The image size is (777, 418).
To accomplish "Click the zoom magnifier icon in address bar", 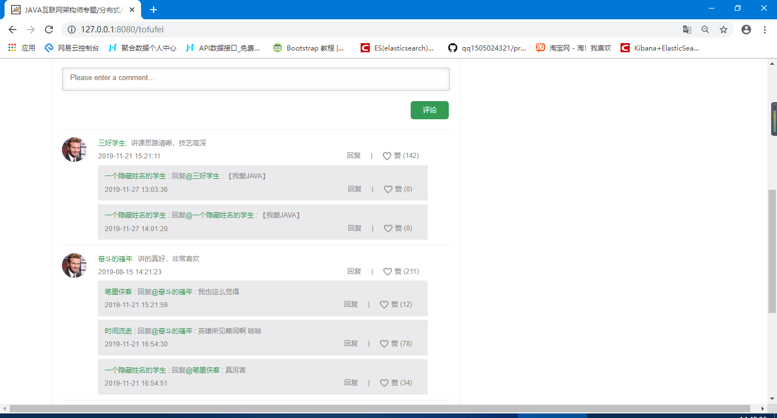I will point(705,30).
